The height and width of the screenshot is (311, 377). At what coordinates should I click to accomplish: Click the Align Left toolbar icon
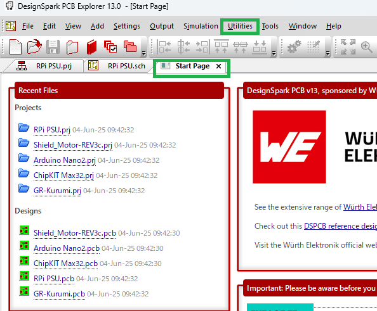coord(164,46)
